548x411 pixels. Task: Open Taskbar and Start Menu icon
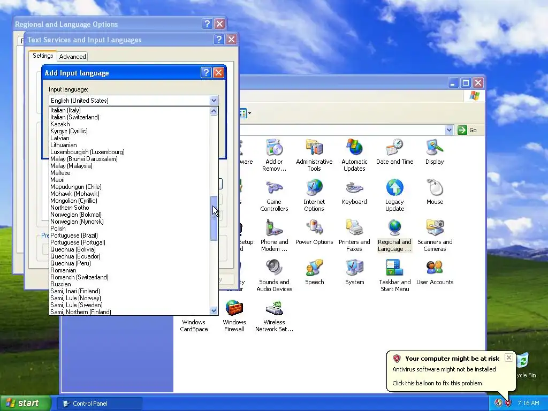(x=394, y=276)
